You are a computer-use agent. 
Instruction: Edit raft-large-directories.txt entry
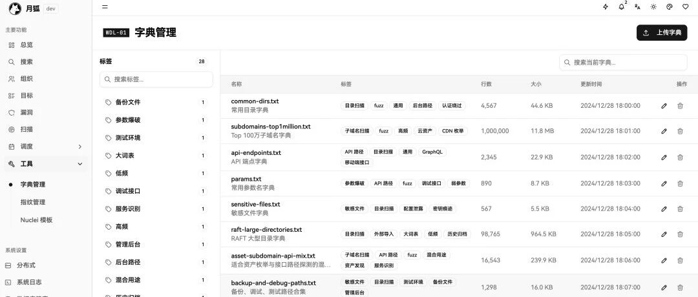(664, 234)
